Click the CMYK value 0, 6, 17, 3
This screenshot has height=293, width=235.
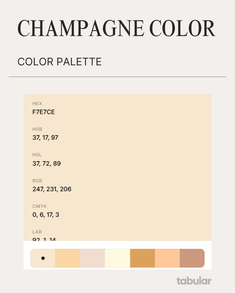[x=46, y=215]
